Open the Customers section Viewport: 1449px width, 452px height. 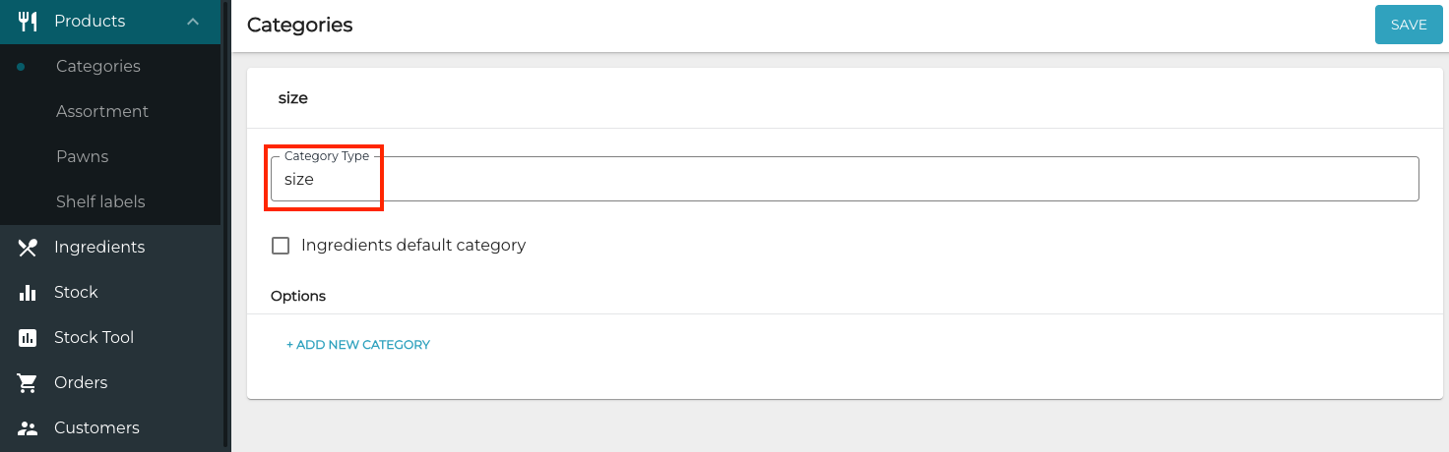pos(96,428)
